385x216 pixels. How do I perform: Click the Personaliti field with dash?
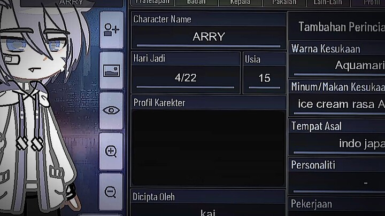click(x=337, y=182)
